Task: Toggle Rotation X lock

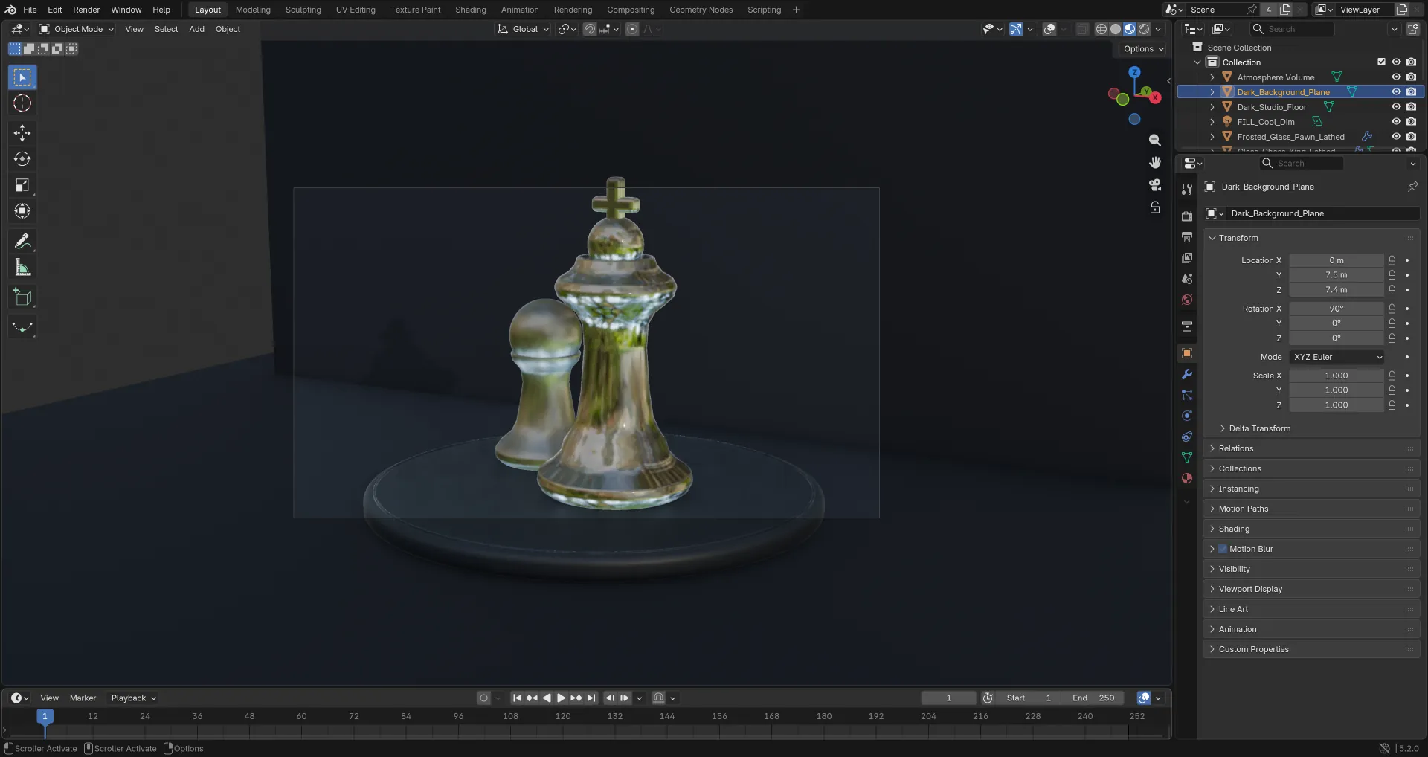Action: [x=1392, y=309]
